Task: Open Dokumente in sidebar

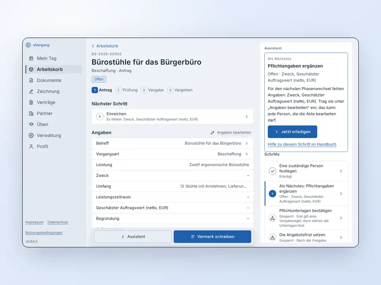Action: 54,80
